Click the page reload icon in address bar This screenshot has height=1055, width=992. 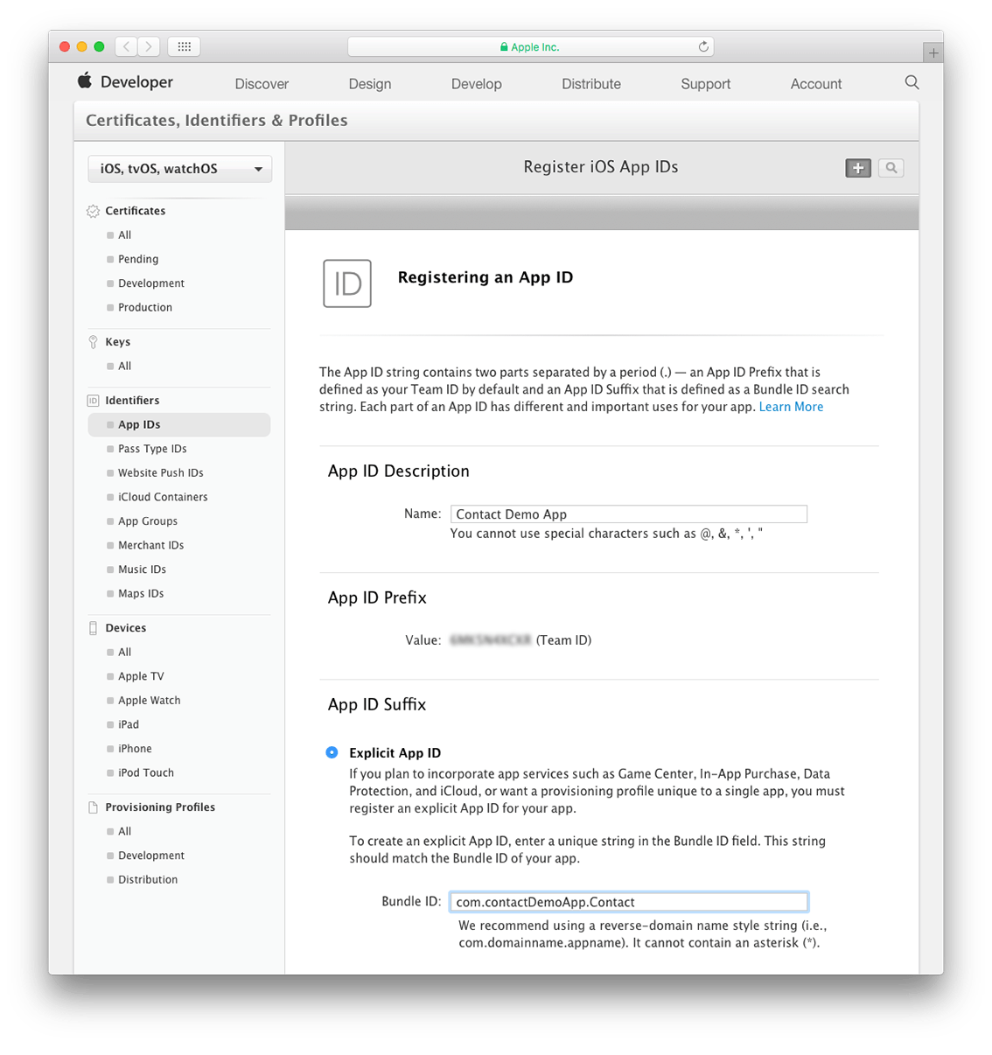(x=702, y=46)
